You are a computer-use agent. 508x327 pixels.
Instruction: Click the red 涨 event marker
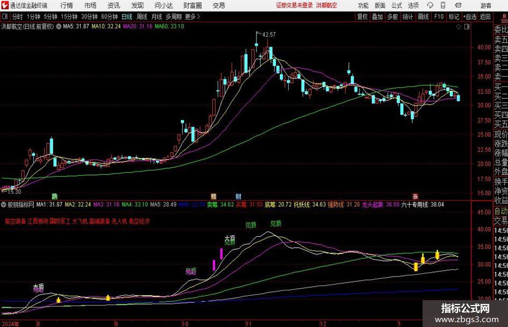click(x=415, y=197)
